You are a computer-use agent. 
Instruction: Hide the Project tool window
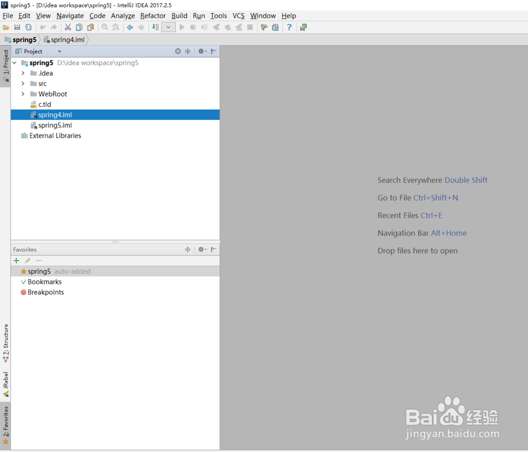[213, 51]
